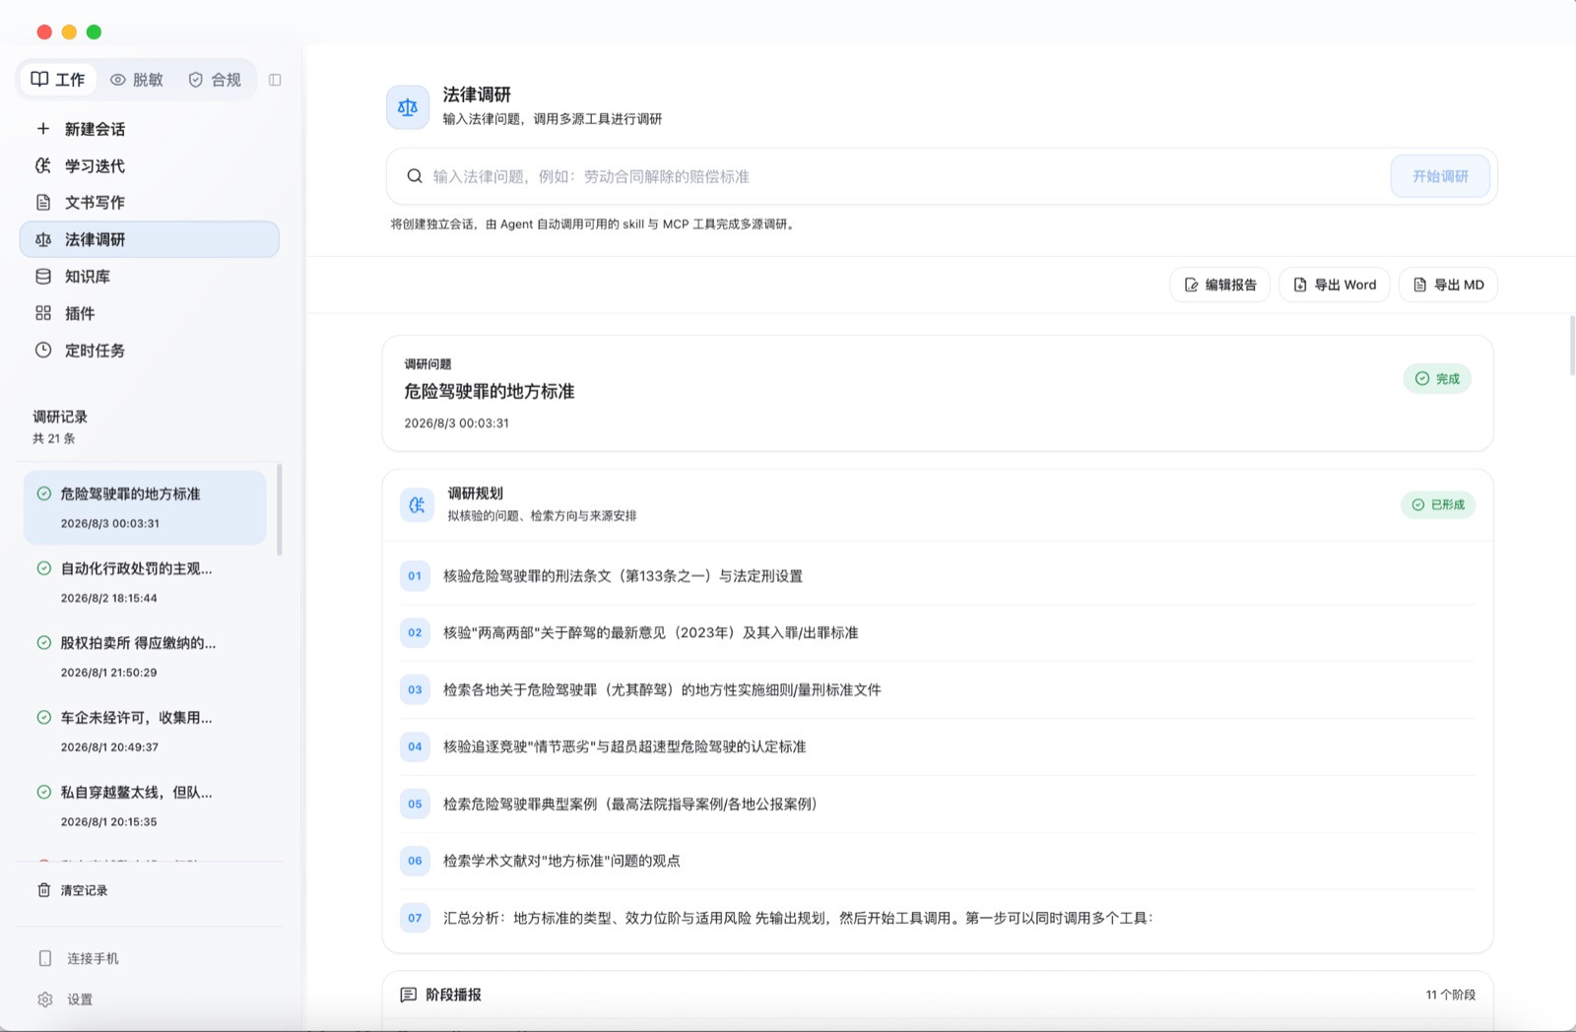Click the trash icon for 清空记录

(44, 890)
